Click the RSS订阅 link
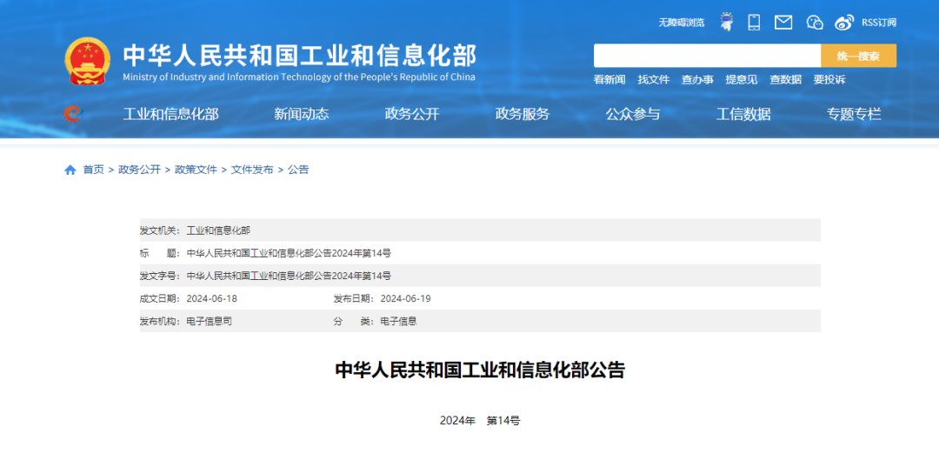The width and height of the screenshot is (939, 460). coord(879,23)
